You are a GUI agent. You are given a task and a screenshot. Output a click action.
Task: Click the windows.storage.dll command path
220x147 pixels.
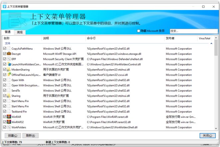(x=114, y=54)
